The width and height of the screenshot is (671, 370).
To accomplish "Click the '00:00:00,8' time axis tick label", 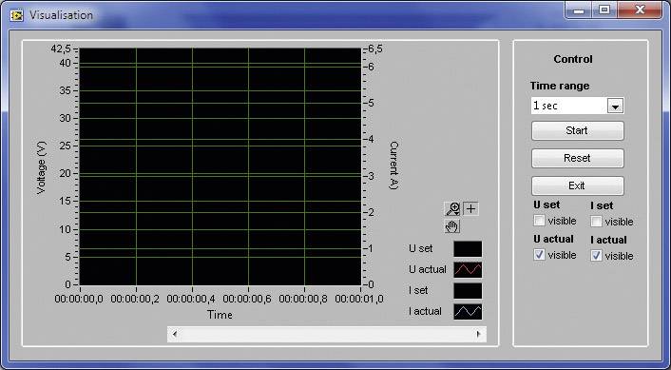I will pos(303,299).
